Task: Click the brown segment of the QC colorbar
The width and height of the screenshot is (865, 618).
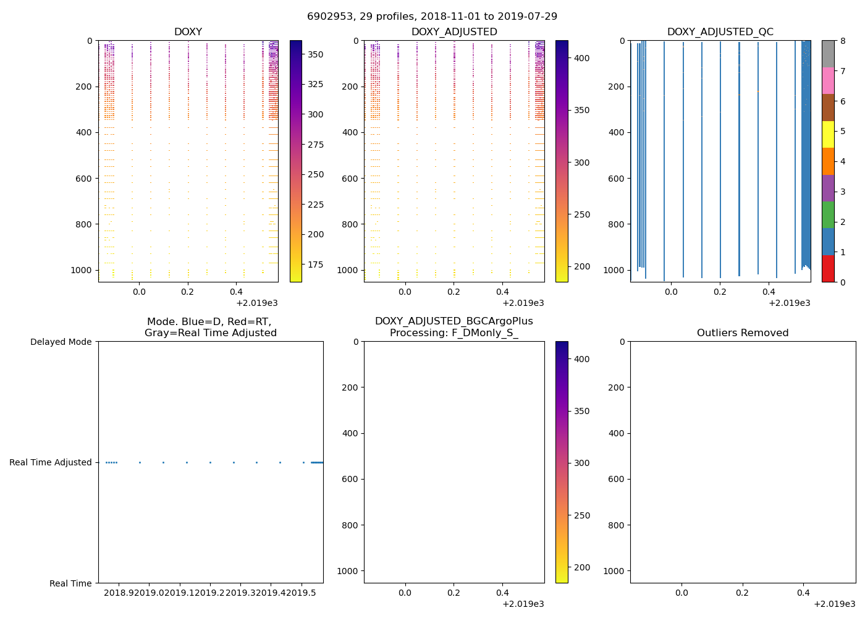Action: [x=828, y=108]
